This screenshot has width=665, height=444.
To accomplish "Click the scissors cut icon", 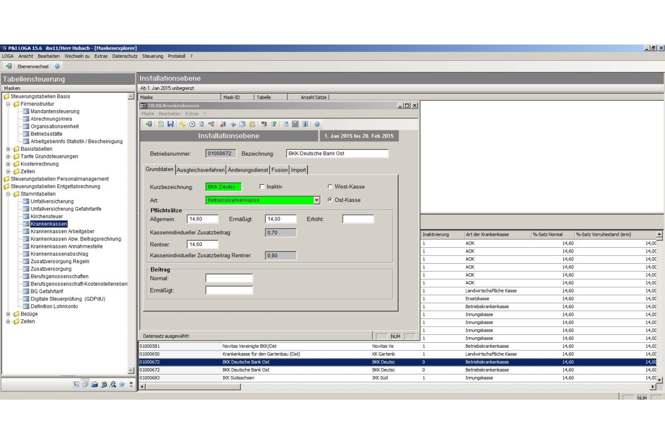I will pyautogui.click(x=233, y=124).
